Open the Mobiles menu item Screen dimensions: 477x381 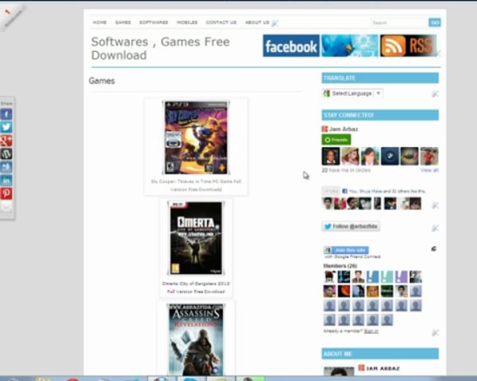(187, 22)
